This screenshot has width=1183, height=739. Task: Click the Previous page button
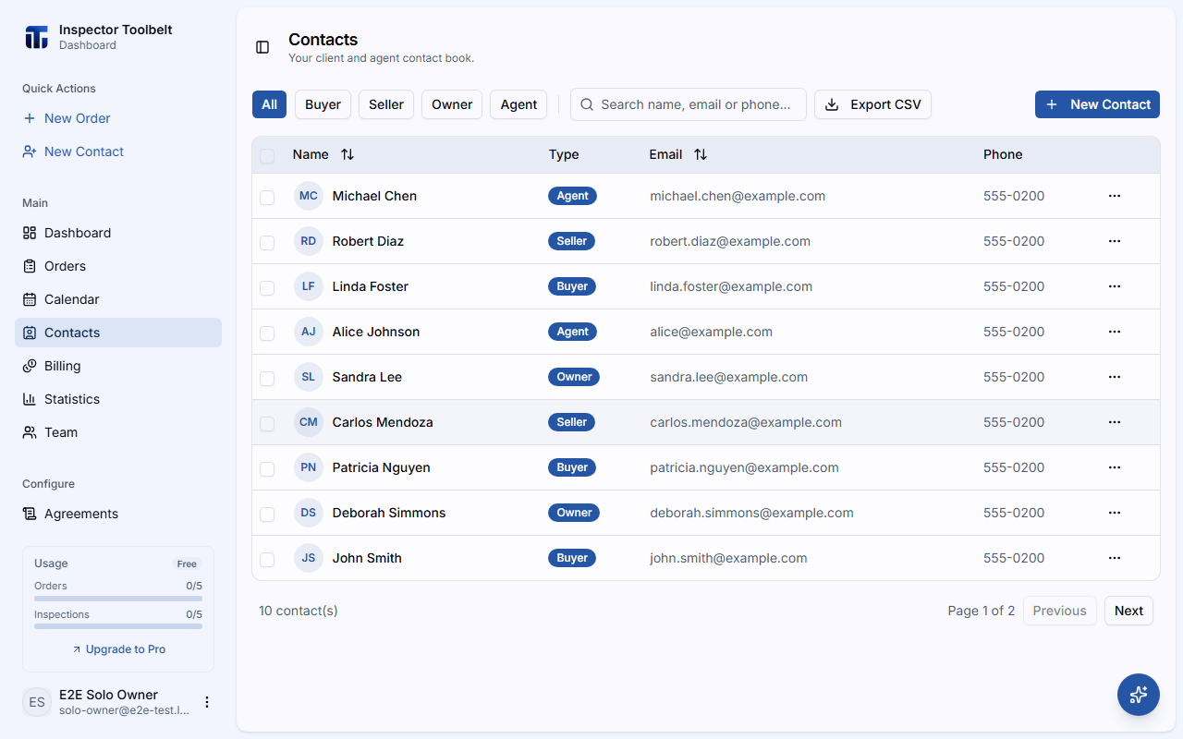[1059, 611]
